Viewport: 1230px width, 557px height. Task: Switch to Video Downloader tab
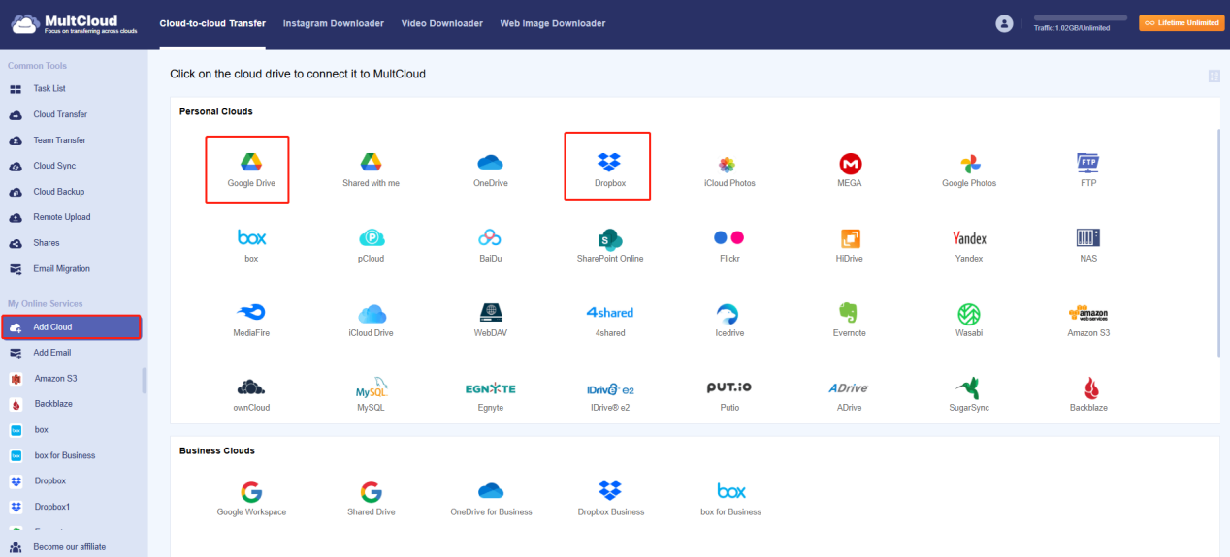pos(441,23)
